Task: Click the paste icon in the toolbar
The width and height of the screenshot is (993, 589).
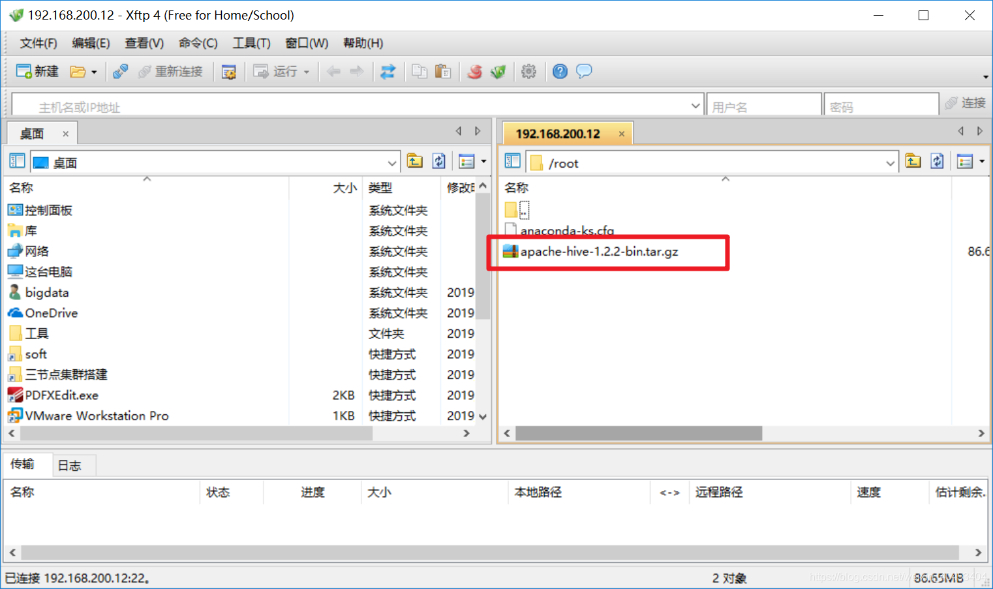Action: coord(443,71)
